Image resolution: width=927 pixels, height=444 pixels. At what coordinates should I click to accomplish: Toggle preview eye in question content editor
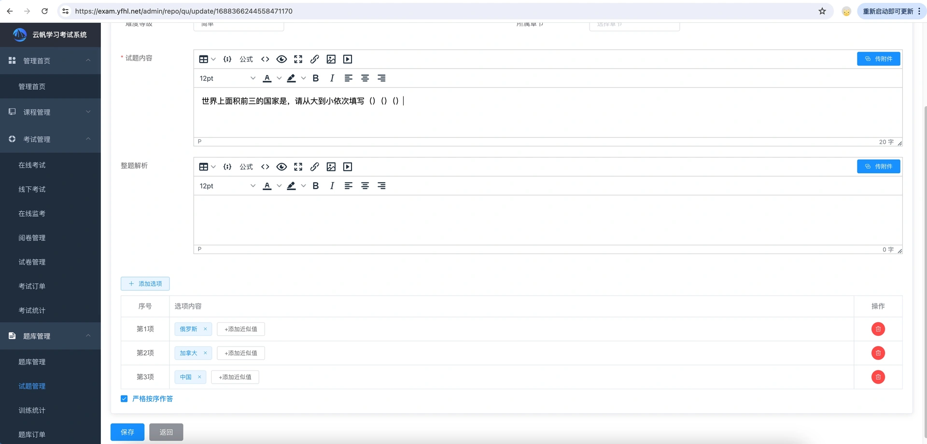(x=281, y=59)
